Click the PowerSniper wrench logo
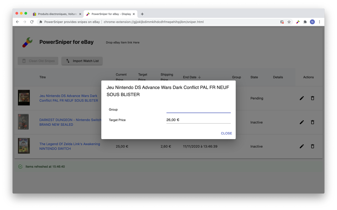Image resolution: width=337 pixels, height=210 pixels. (27, 42)
